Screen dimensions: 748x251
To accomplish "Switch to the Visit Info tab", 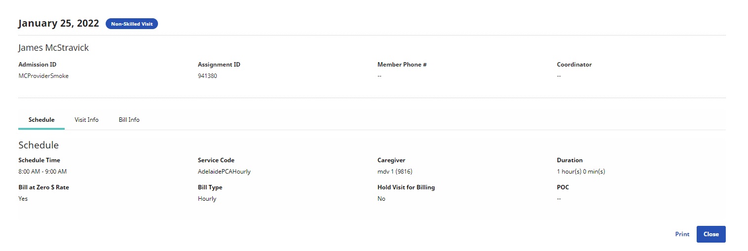I will [x=86, y=120].
